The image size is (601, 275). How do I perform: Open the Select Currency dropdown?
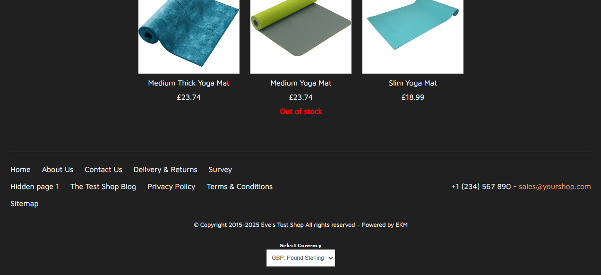click(x=300, y=258)
